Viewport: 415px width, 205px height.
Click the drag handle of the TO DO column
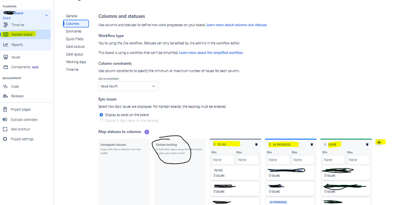(214, 145)
